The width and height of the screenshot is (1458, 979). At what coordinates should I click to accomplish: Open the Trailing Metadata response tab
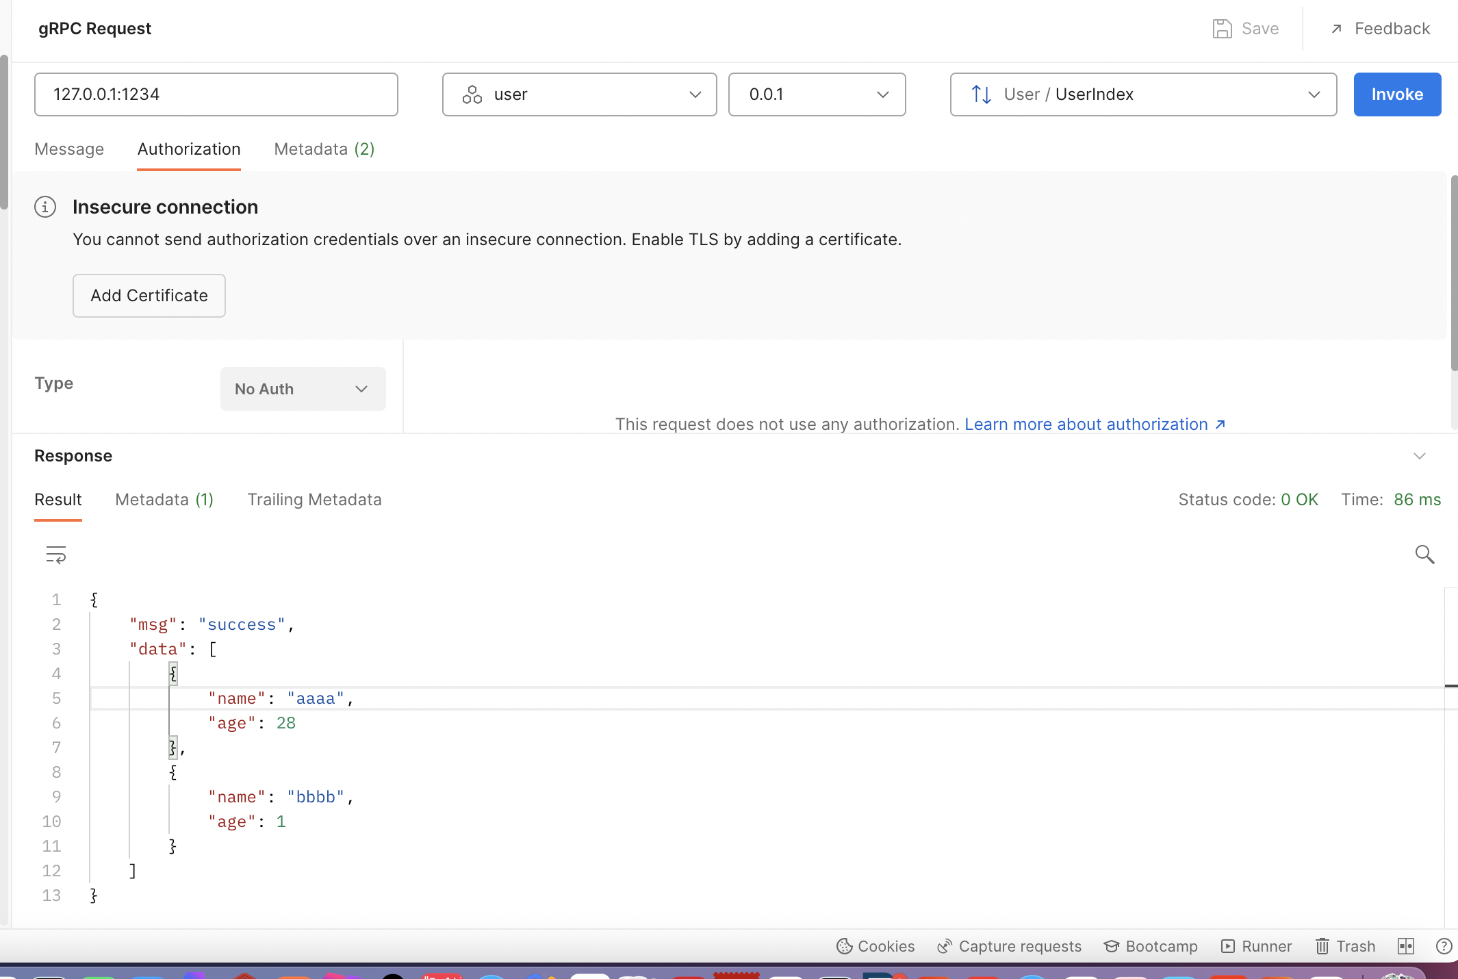point(314,500)
